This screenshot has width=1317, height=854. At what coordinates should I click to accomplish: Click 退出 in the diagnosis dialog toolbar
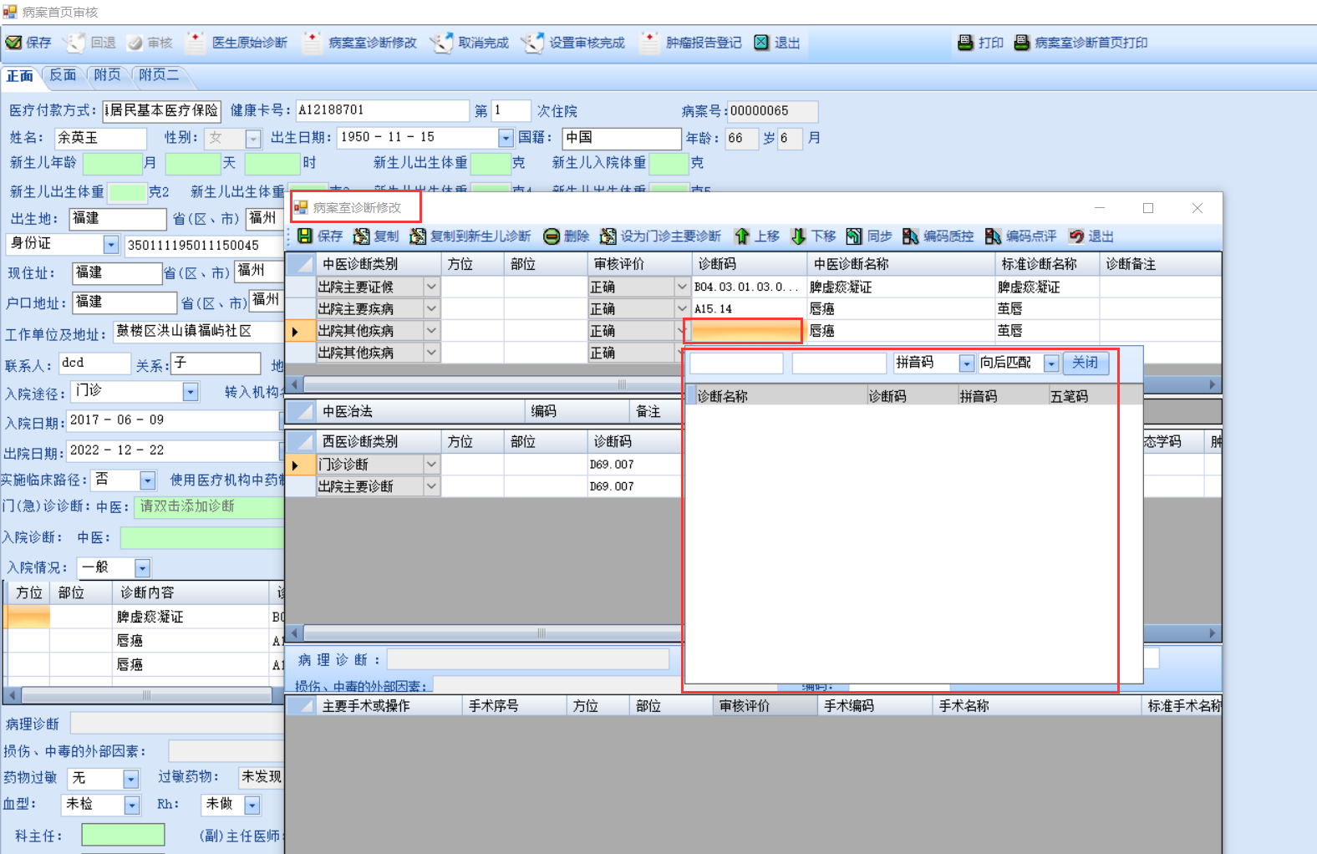1091,236
